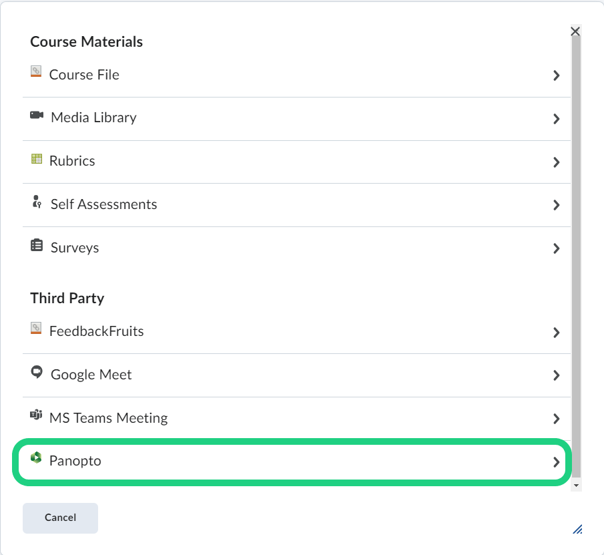604x555 pixels.
Task: Open the Surveys chevron arrow
Action: [556, 248]
